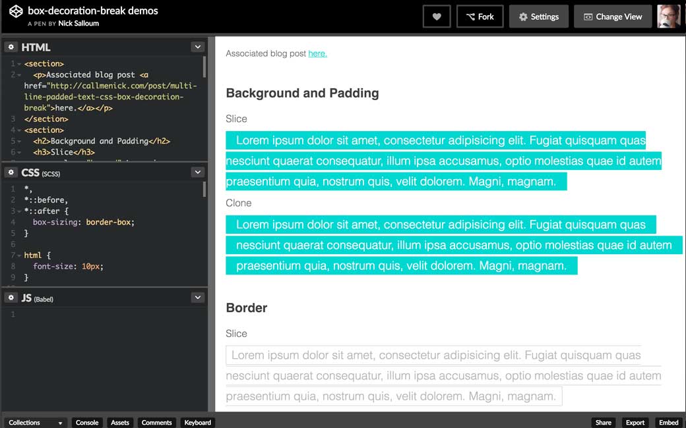Open the Collections dropdown in footer
Screen dimensions: 686x428
click(36, 423)
